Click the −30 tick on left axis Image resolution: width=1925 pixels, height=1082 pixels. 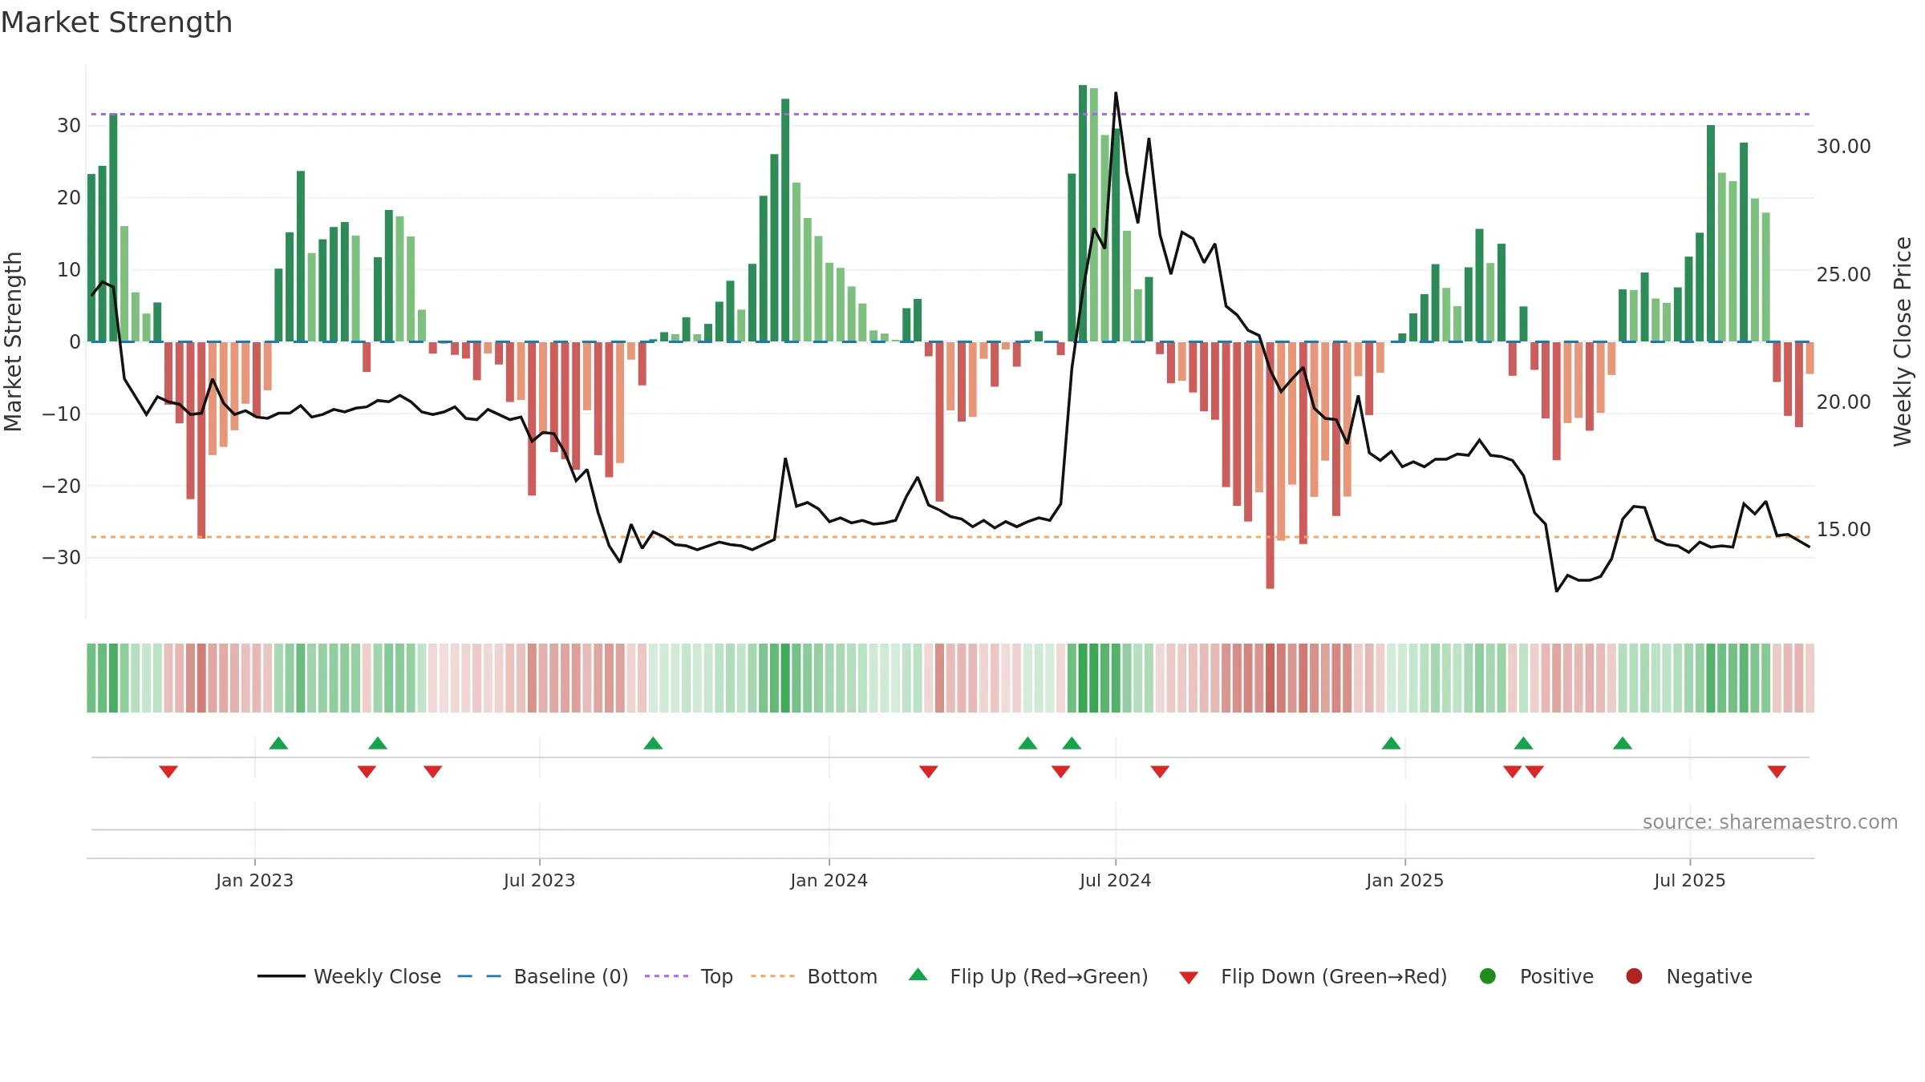(x=61, y=557)
